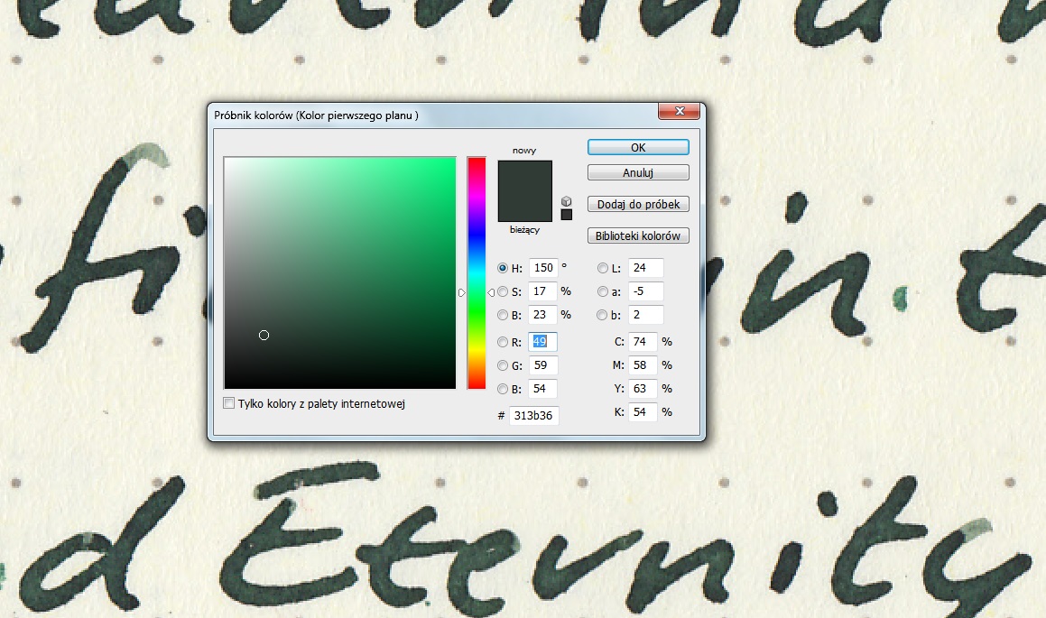The width and height of the screenshot is (1046, 618).
Task: Click the C cyan percentage field
Action: point(645,342)
